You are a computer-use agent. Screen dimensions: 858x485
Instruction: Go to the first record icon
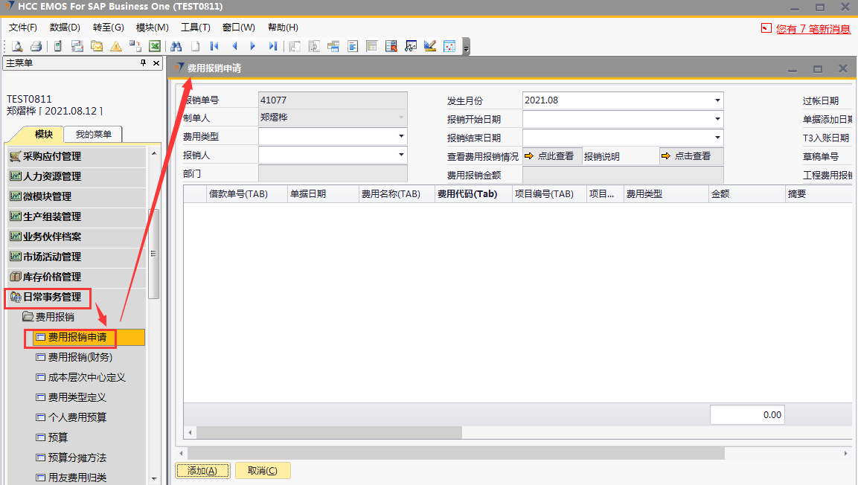(214, 46)
